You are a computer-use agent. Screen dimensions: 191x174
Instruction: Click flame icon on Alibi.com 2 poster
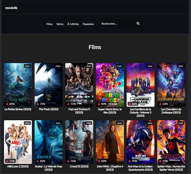point(7,161)
